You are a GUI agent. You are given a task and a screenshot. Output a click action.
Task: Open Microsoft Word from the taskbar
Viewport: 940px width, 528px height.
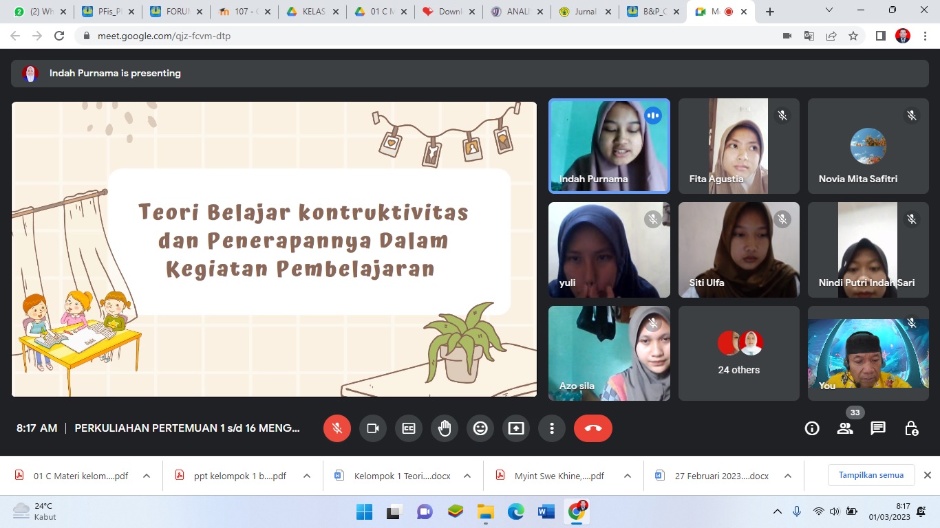point(546,512)
